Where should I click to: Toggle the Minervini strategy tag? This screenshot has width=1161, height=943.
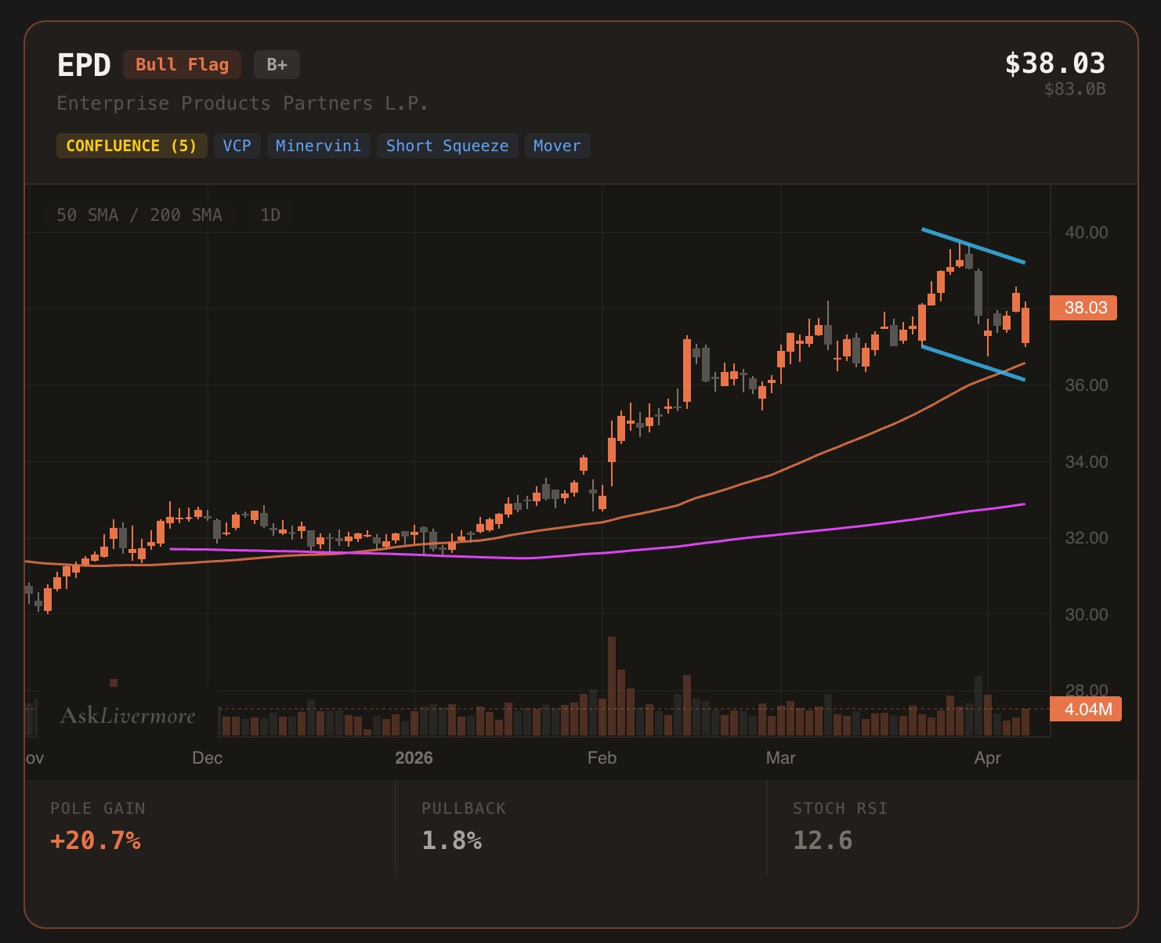[x=318, y=146]
